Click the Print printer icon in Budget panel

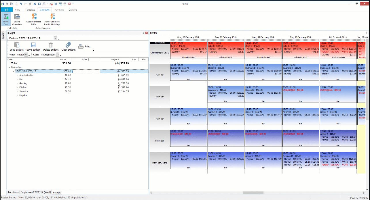(81, 46)
